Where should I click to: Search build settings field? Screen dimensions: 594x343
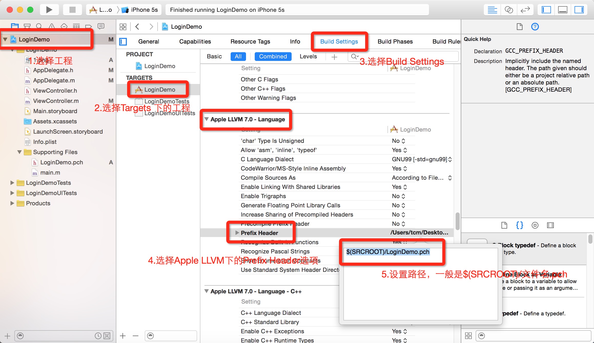403,56
